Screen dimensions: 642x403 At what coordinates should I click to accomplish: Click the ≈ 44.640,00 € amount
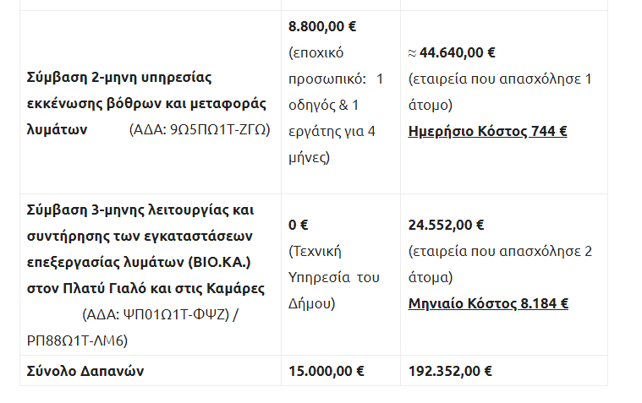coord(452,52)
